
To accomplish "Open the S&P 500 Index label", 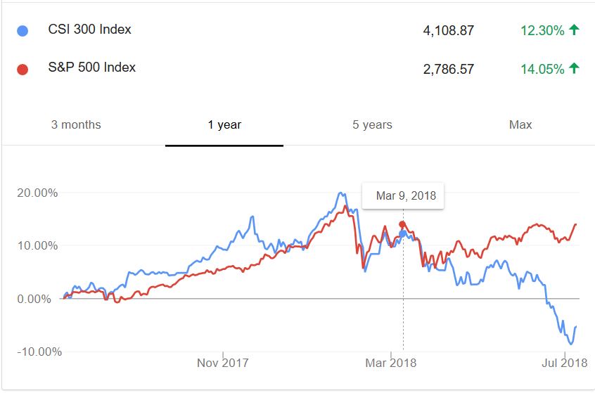I will coord(91,68).
